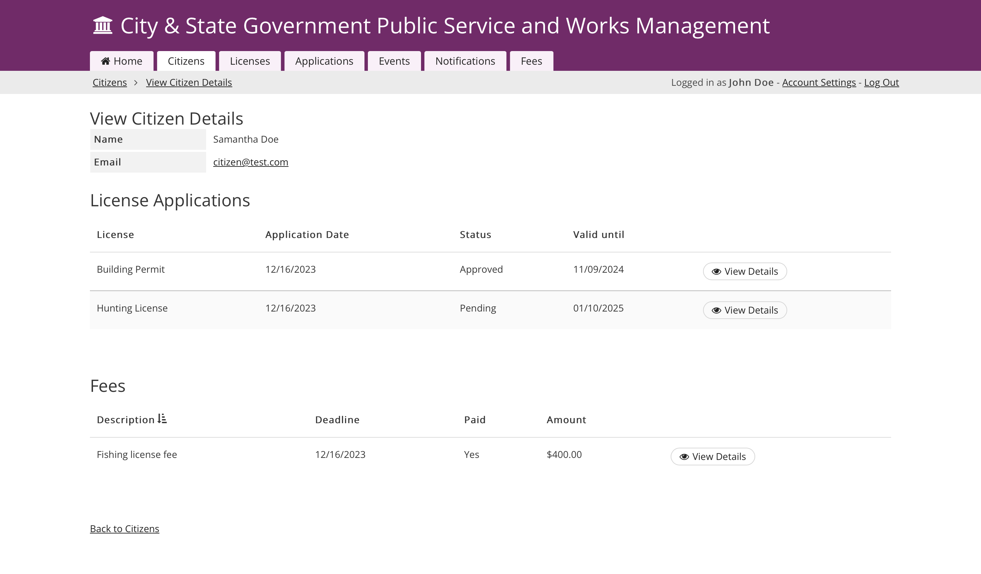Click the house icon in Home tab
The height and width of the screenshot is (574, 981).
click(106, 61)
